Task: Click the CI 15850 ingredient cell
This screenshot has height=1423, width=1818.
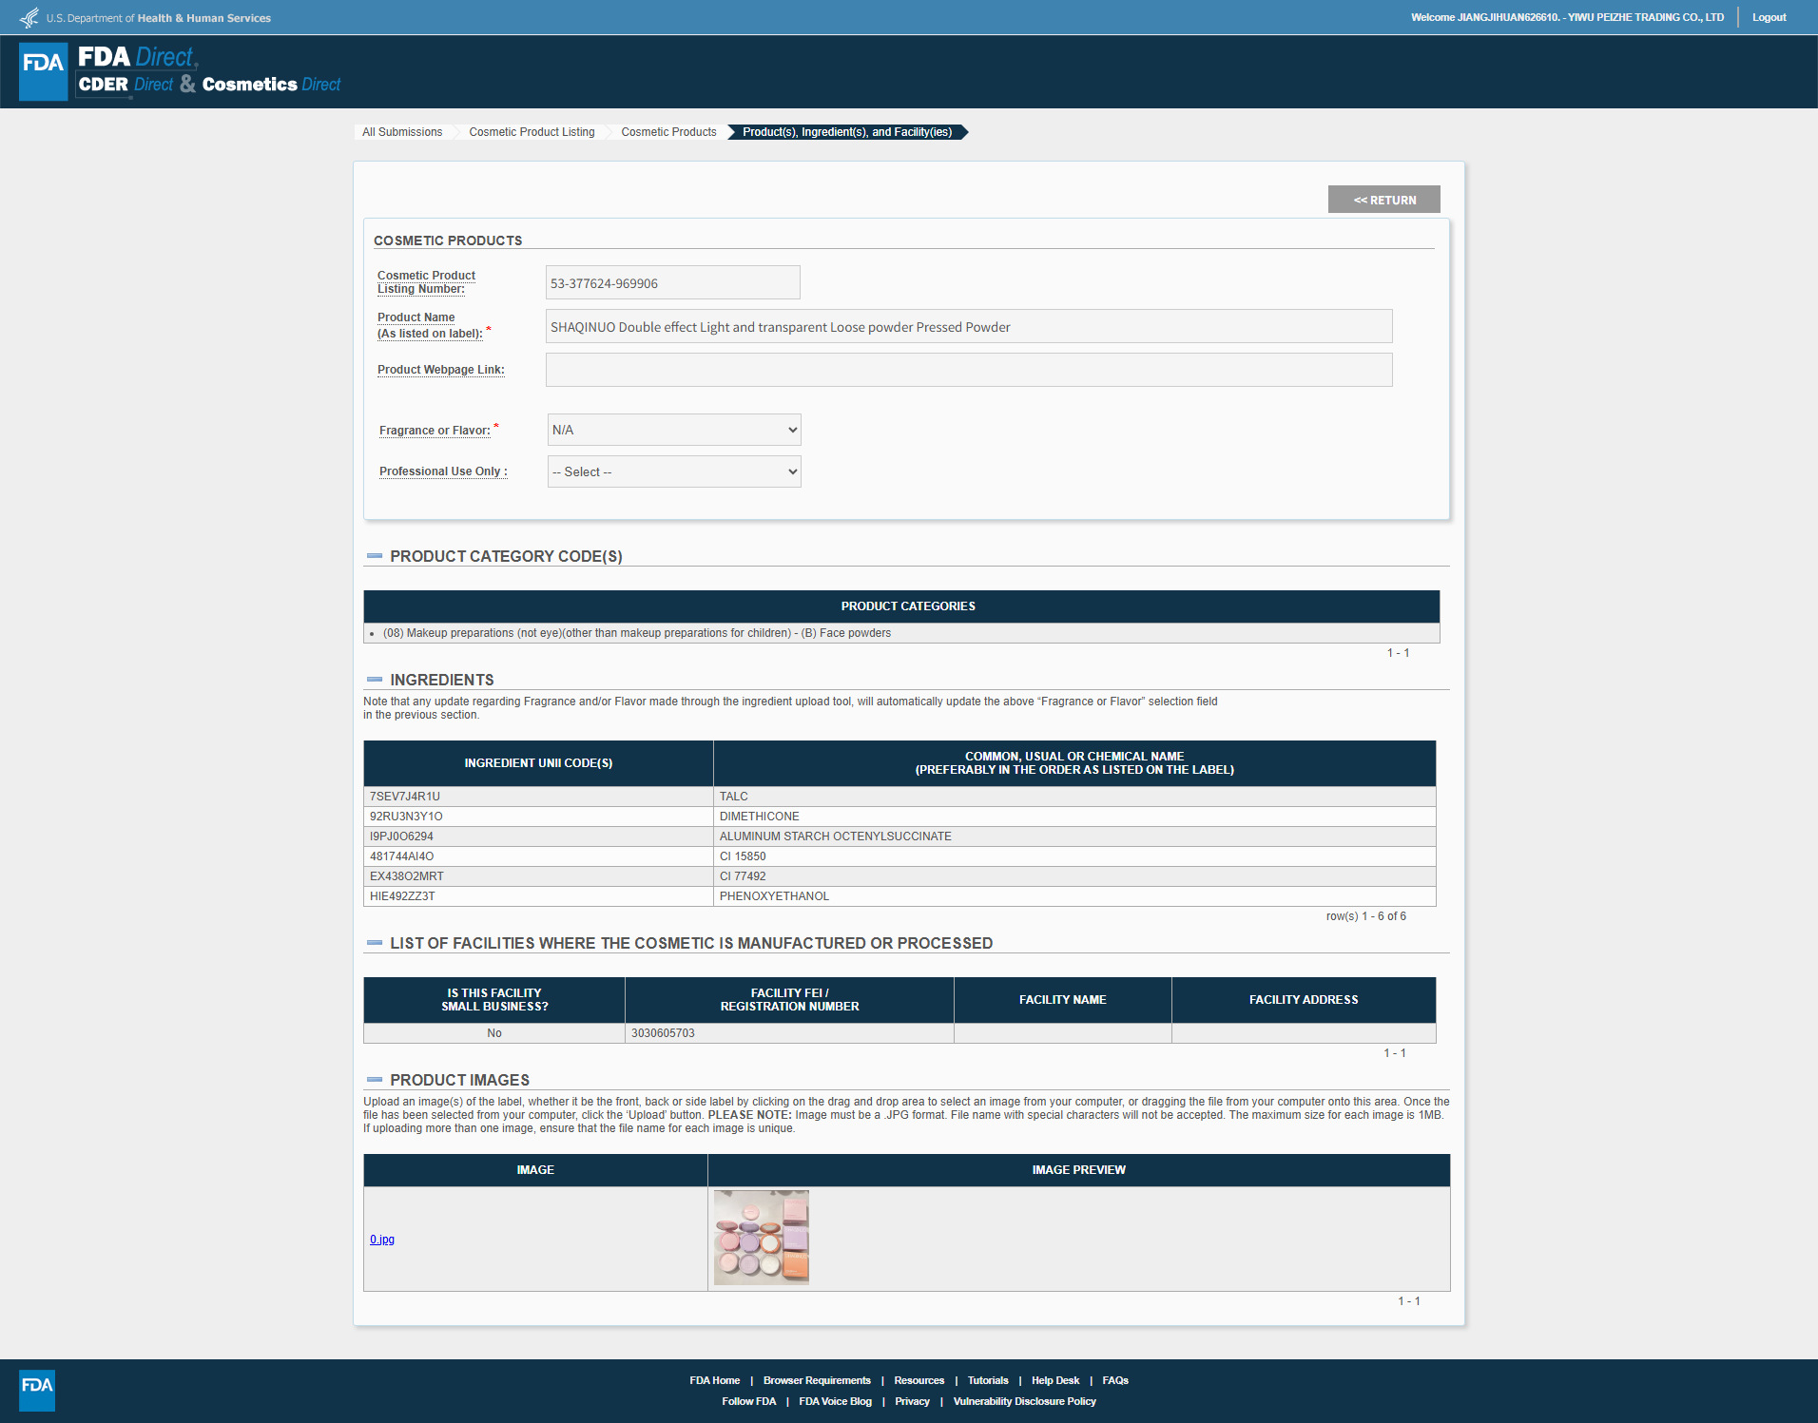Action: click(1074, 856)
